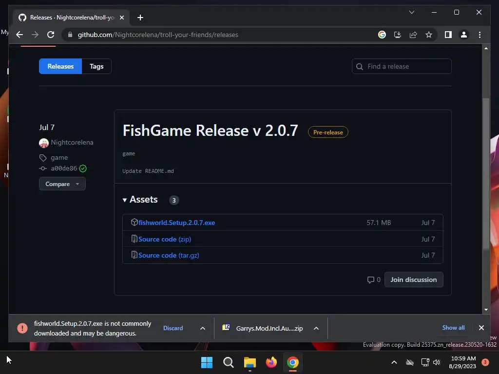The width and height of the screenshot is (499, 374).
Task: Click Chrome icon in taskbar
Action: pos(293,362)
